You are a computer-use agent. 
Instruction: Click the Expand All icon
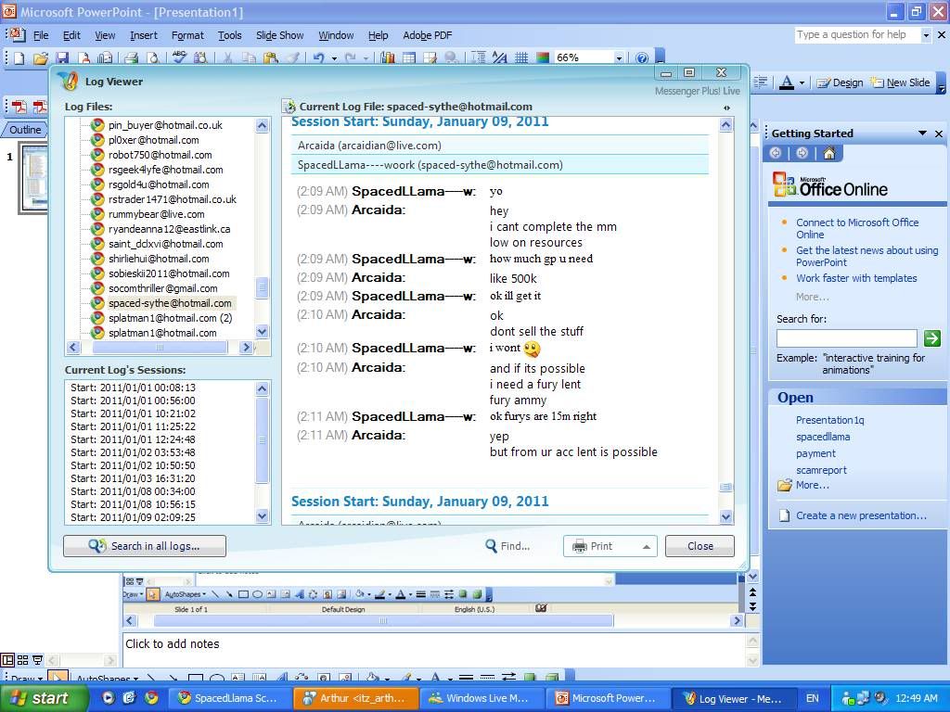(478, 58)
